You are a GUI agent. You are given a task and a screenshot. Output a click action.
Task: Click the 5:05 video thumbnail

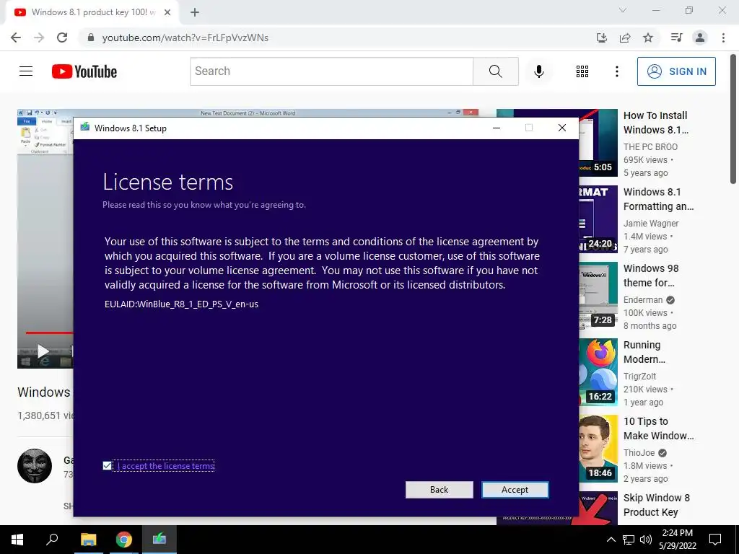tap(598, 143)
